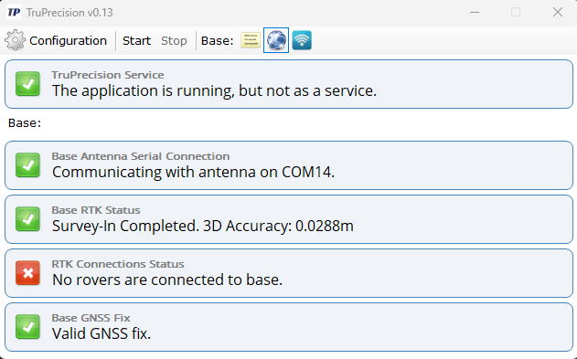
Task: Start the base service
Action: click(136, 40)
